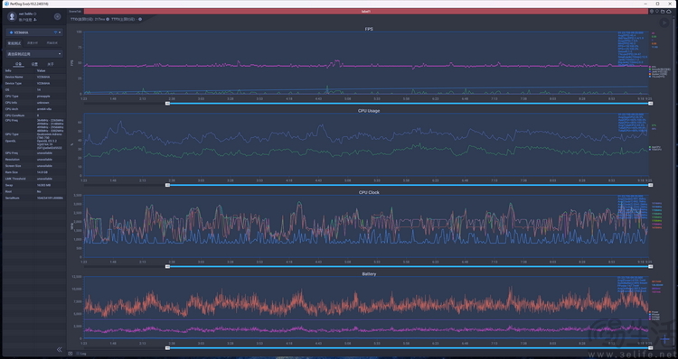
Task: Click left range handle of CPU Clock slider
Action: coord(167,267)
